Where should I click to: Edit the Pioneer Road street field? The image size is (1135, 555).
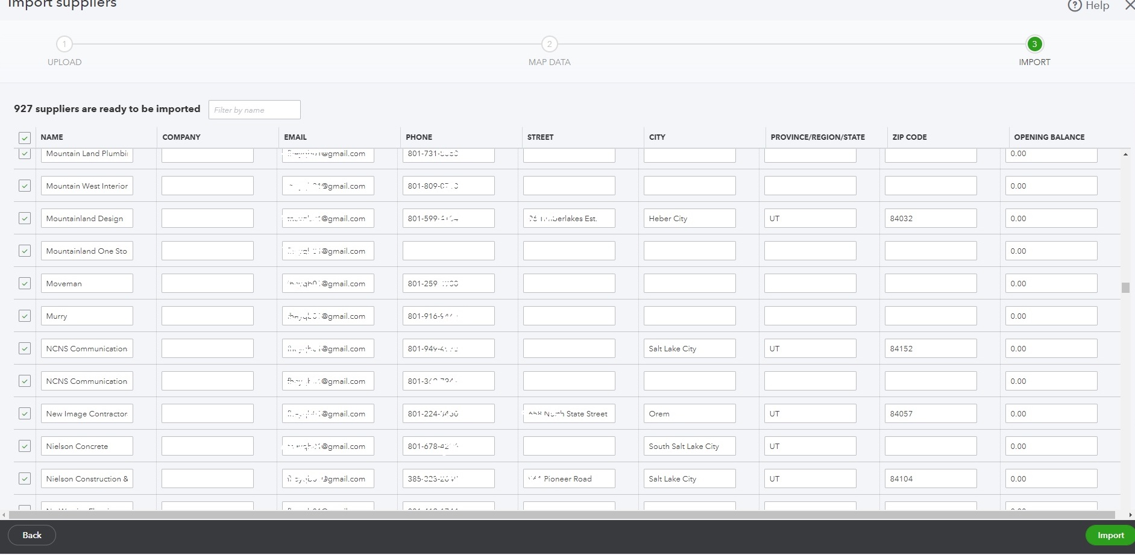pyautogui.click(x=569, y=478)
